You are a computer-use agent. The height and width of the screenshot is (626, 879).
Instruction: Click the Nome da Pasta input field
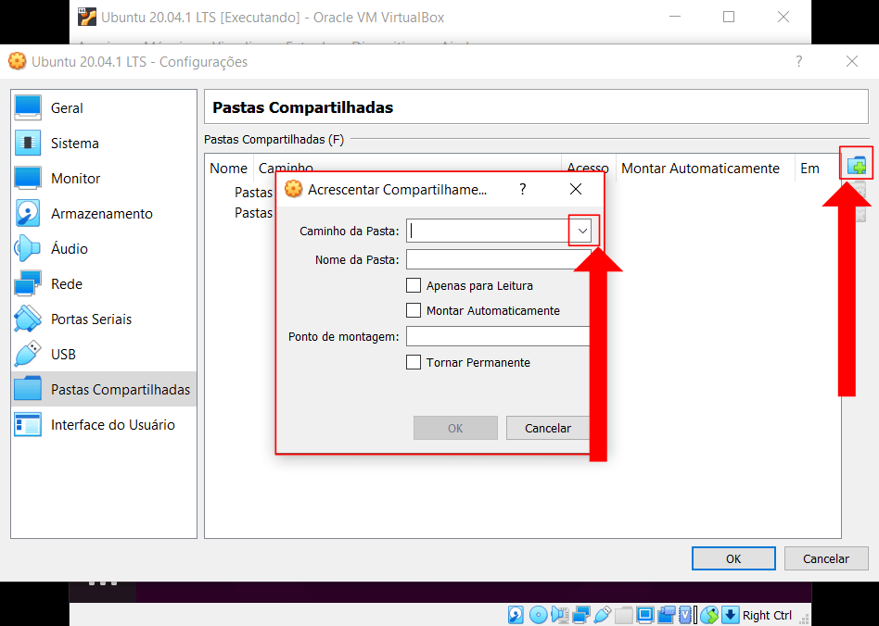tap(498, 260)
